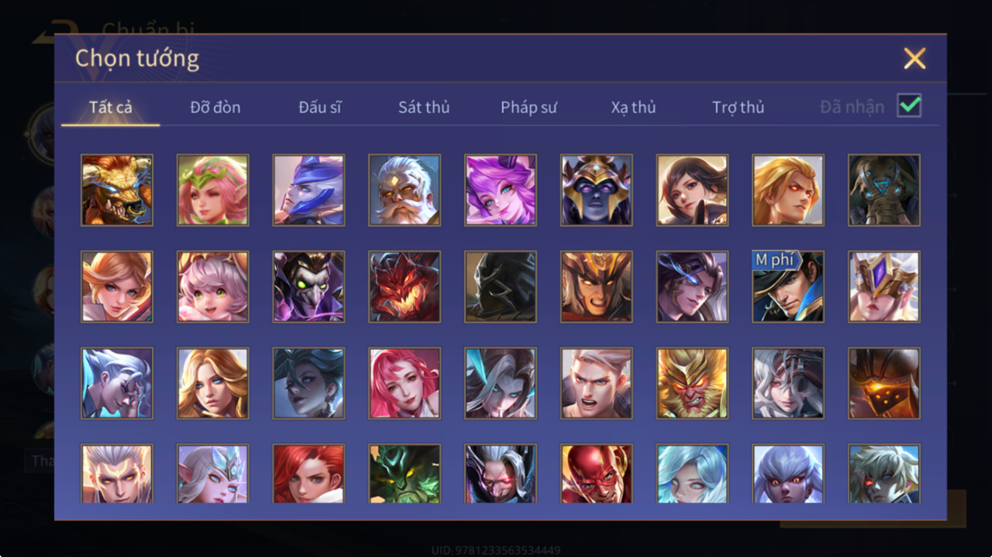Choose the red fire demon hero
This screenshot has height=557, width=992.
coord(404,287)
